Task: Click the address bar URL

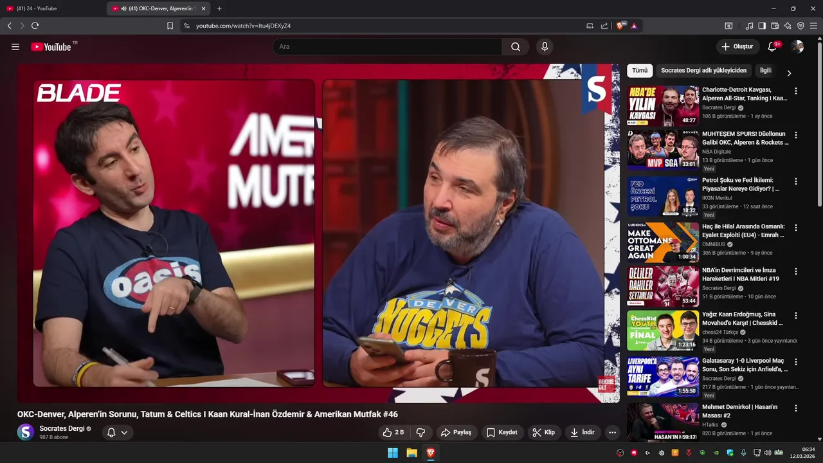Action: point(243,26)
